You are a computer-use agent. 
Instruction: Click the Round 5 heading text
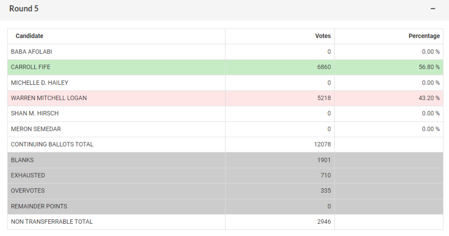tap(24, 9)
